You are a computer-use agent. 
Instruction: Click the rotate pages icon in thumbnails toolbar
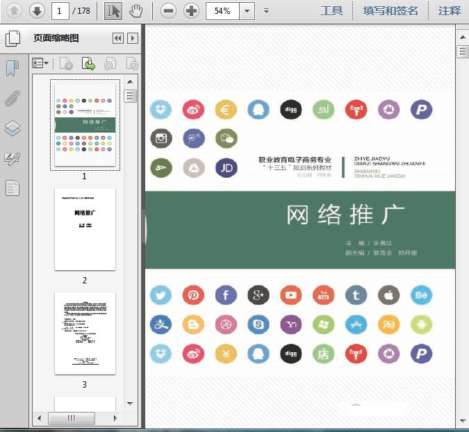click(x=110, y=63)
